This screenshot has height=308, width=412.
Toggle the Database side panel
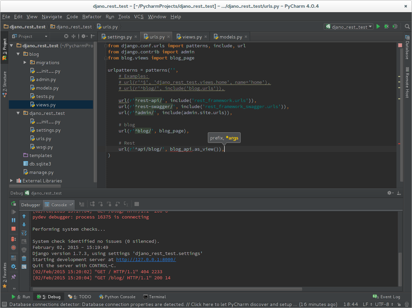pyautogui.click(x=407, y=47)
